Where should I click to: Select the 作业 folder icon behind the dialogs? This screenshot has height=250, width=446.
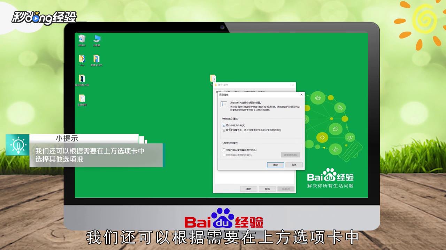point(213,79)
